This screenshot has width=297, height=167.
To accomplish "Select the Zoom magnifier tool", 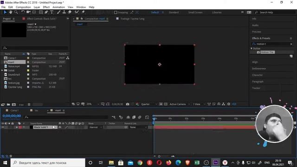I will click(x=16, y=13).
